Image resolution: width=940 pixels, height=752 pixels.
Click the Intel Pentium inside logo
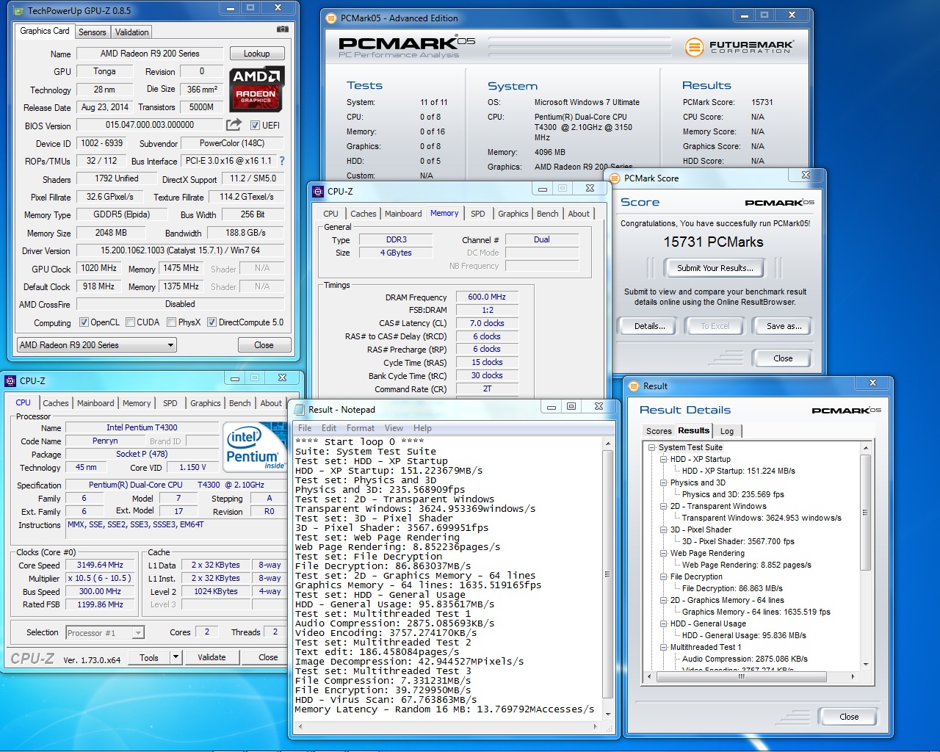point(253,447)
